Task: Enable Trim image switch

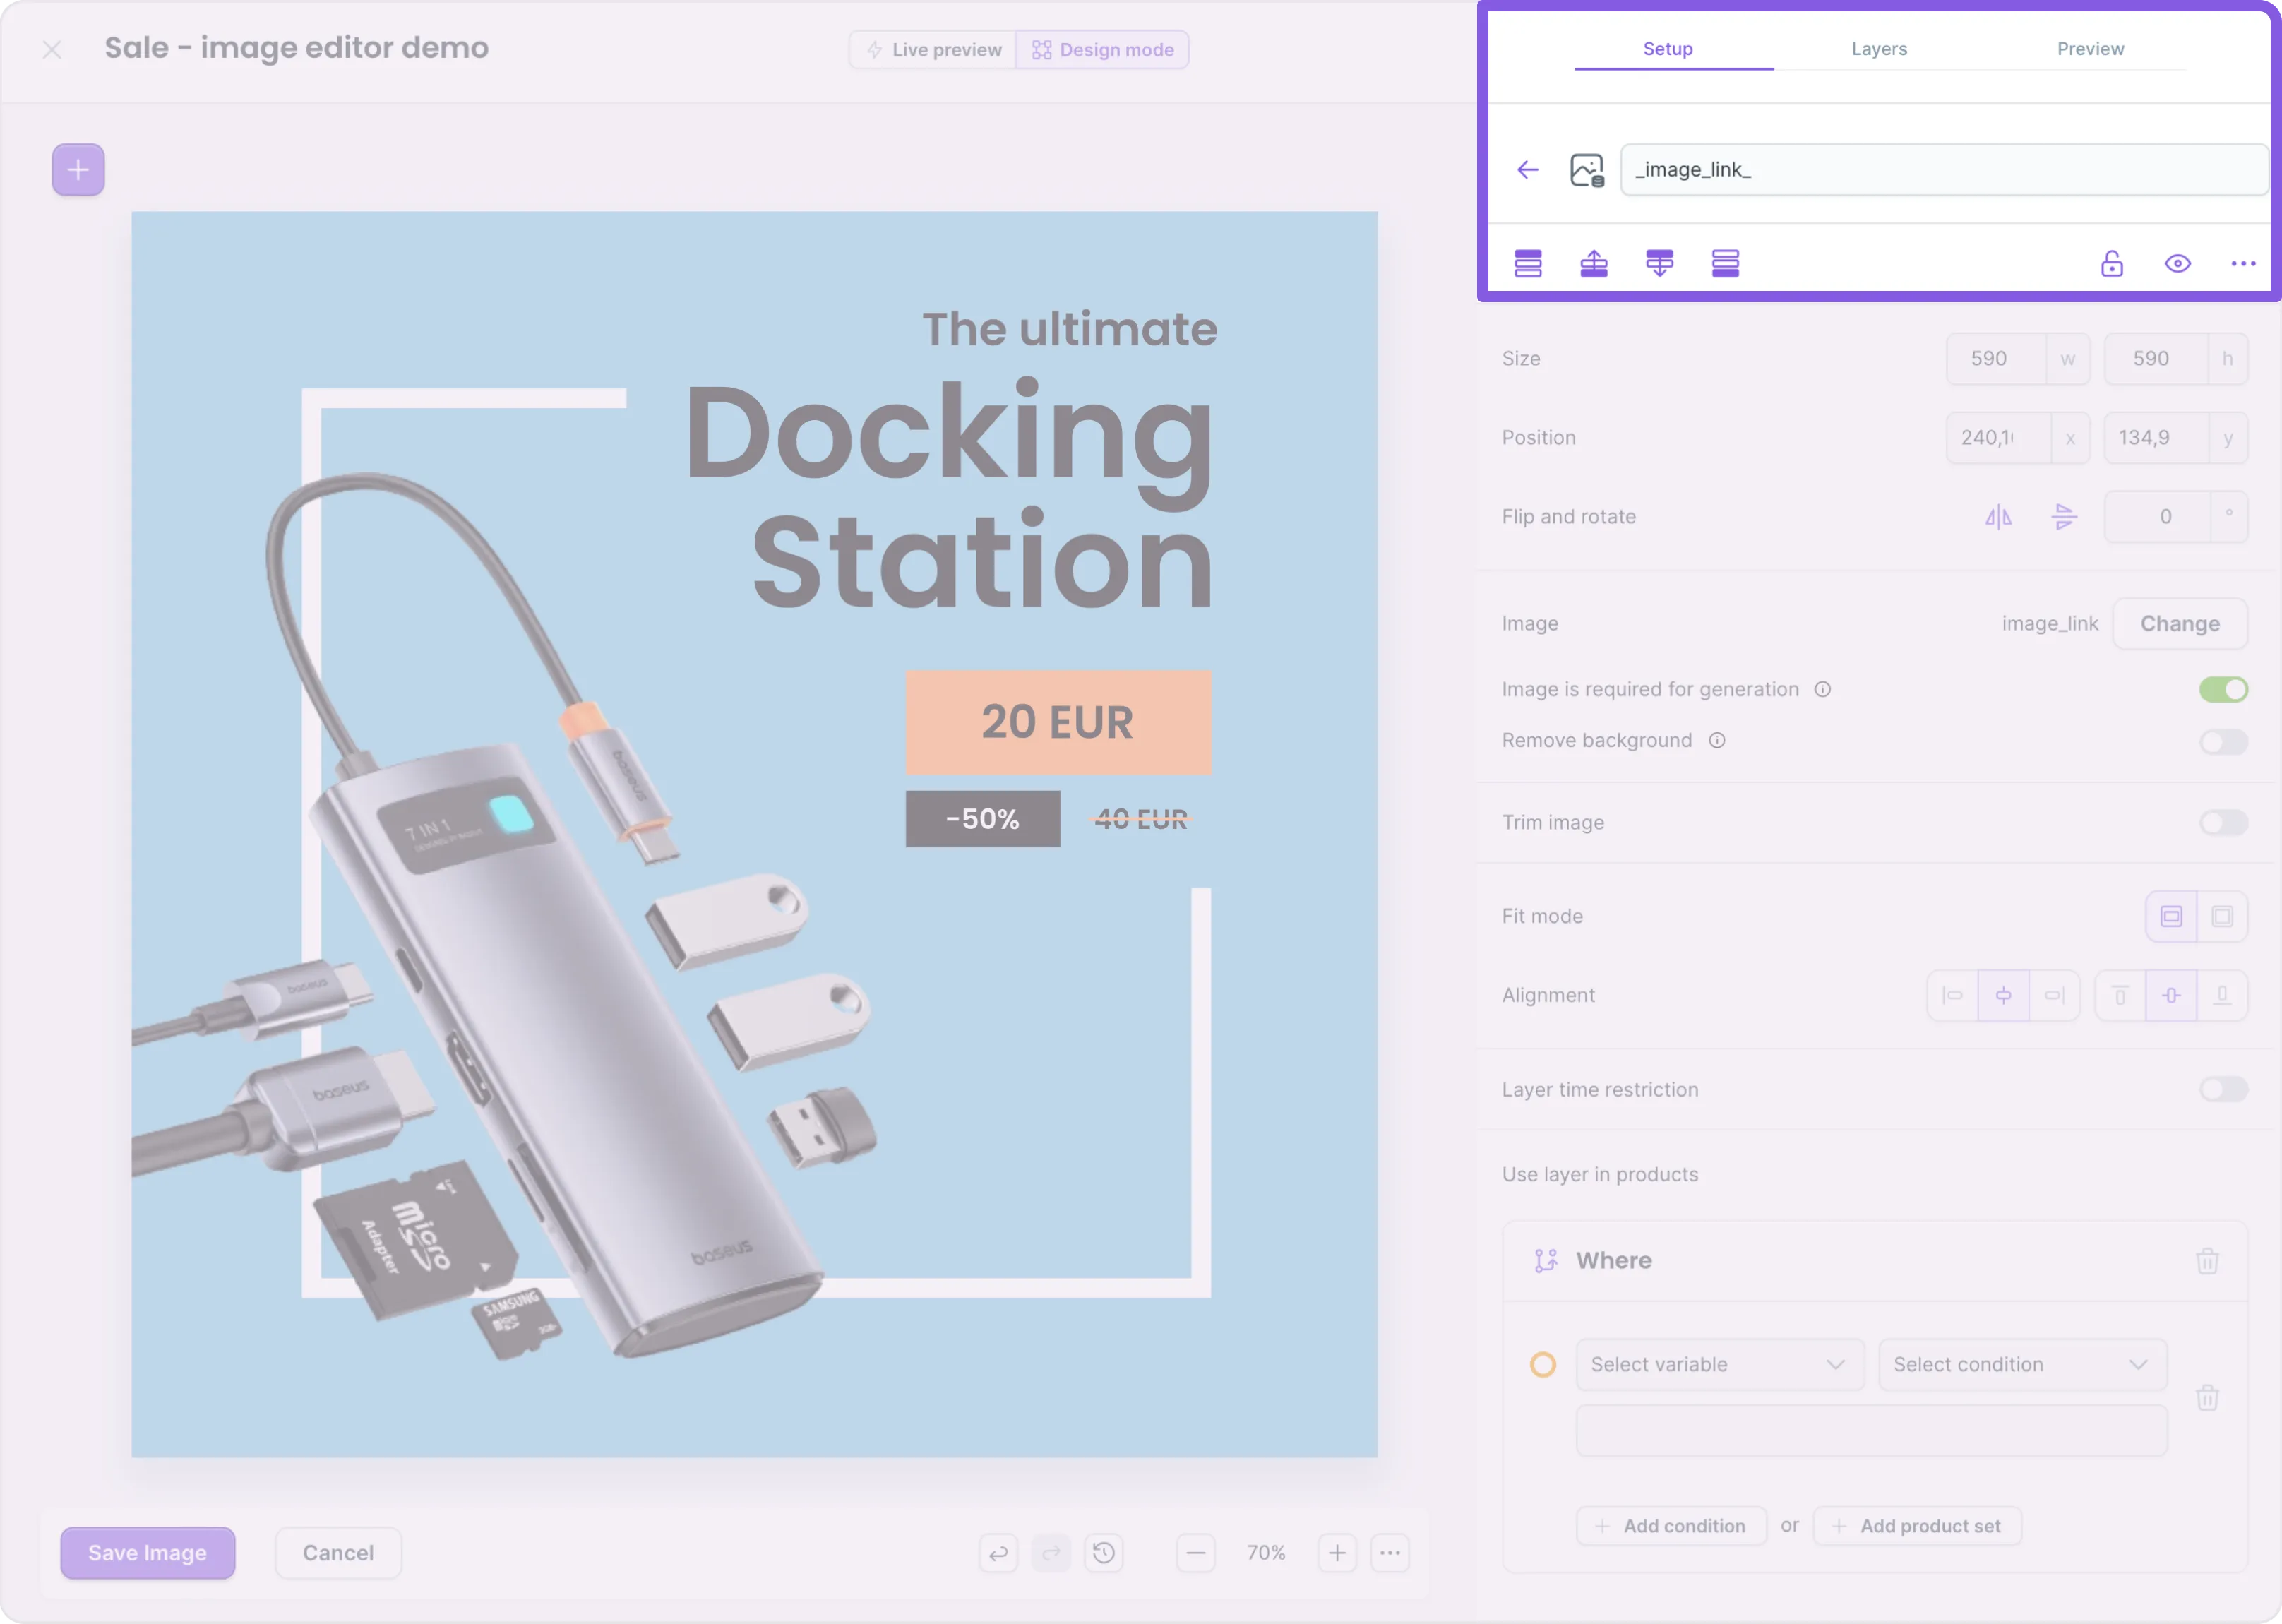Action: point(2223,823)
